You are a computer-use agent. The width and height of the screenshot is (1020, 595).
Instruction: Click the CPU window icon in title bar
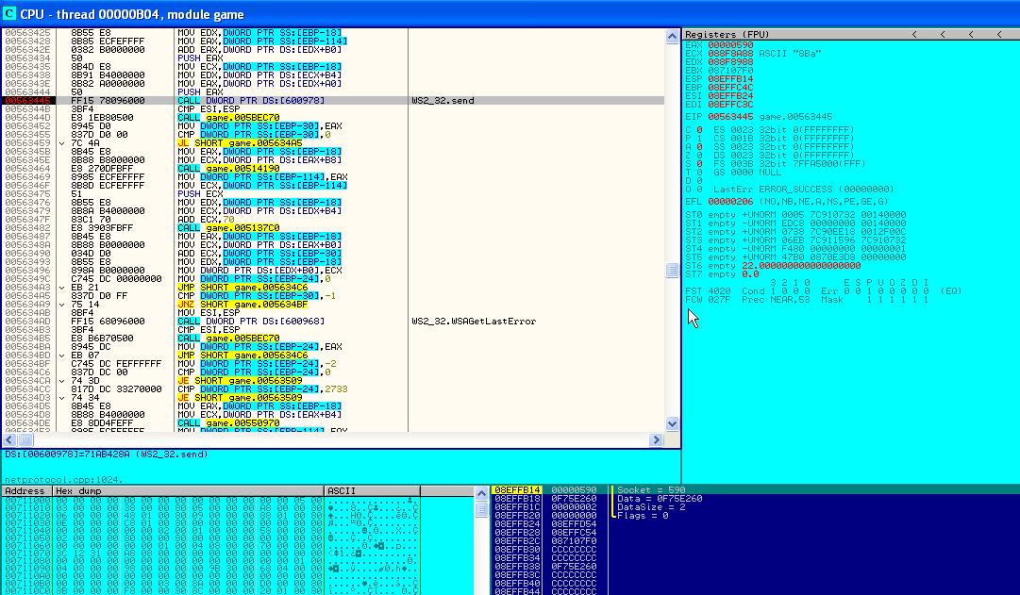10,14
